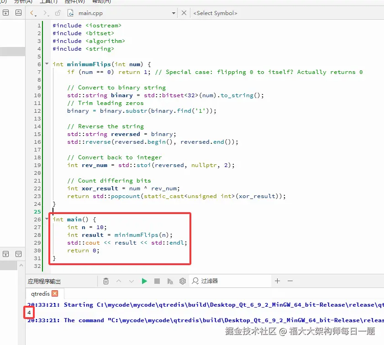Image resolution: width=384 pixels, height=345 pixels.
Task: Close the main.cpp document with the X
Action: pyautogui.click(x=184, y=13)
